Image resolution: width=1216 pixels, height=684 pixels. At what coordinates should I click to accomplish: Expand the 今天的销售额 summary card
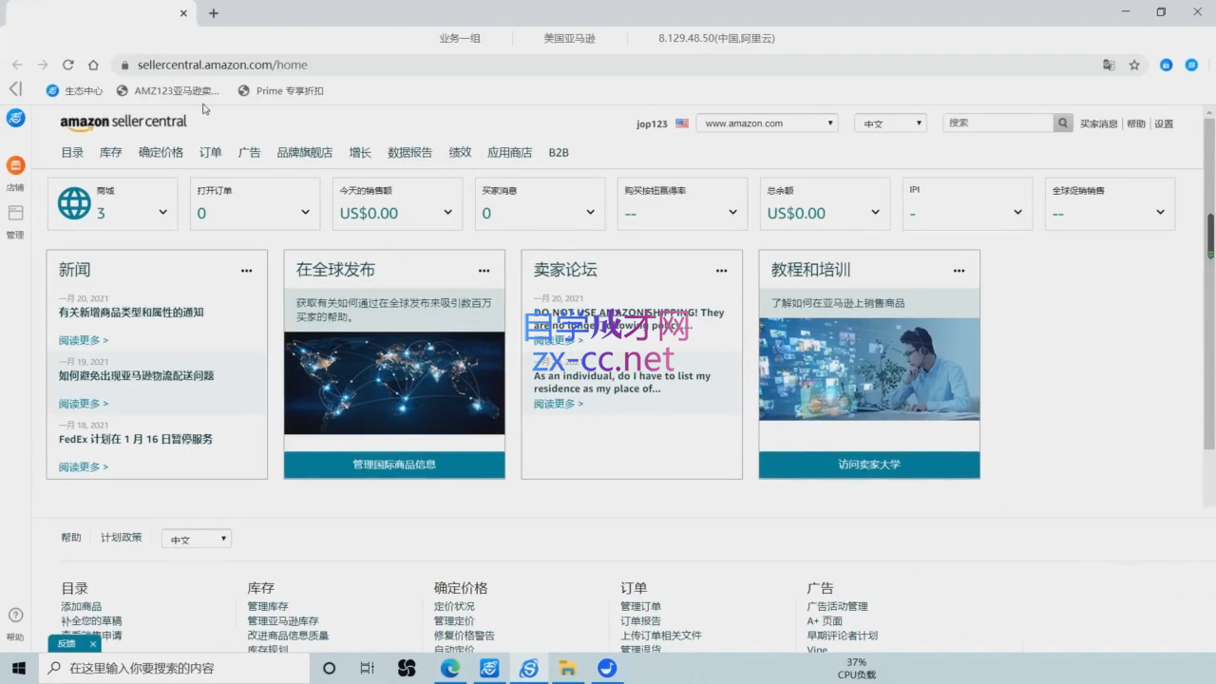(x=448, y=213)
